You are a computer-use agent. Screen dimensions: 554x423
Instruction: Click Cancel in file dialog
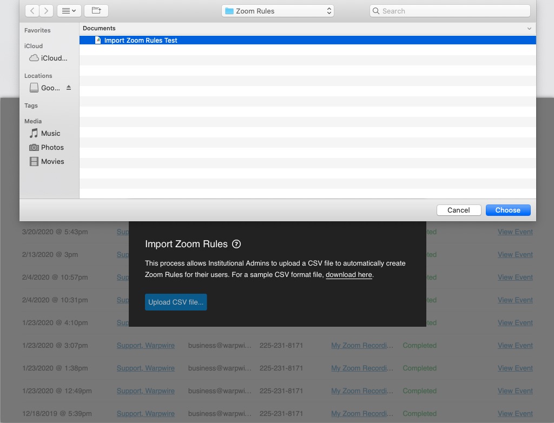(459, 210)
